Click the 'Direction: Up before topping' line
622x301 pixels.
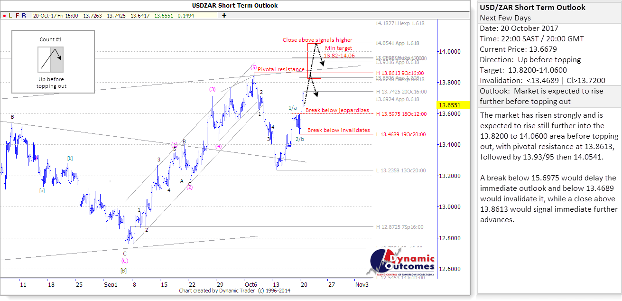pyautogui.click(x=530, y=60)
